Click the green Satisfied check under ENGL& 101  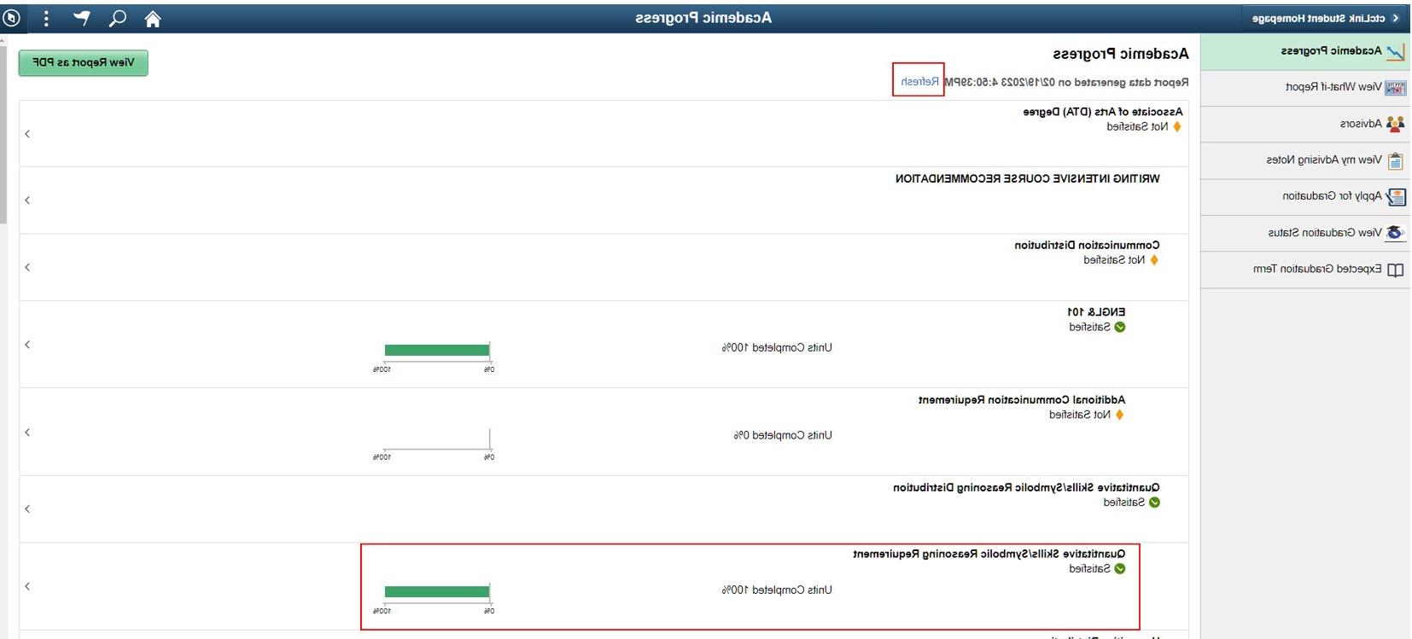point(1119,327)
